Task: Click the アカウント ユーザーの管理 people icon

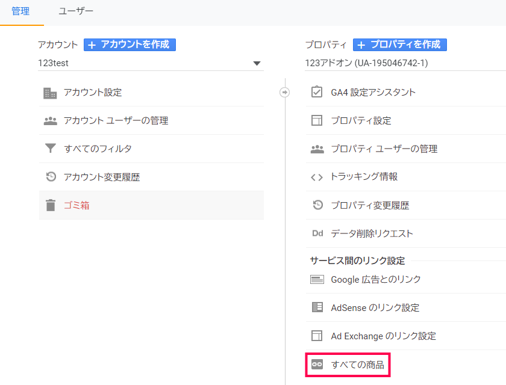Action: [x=51, y=121]
